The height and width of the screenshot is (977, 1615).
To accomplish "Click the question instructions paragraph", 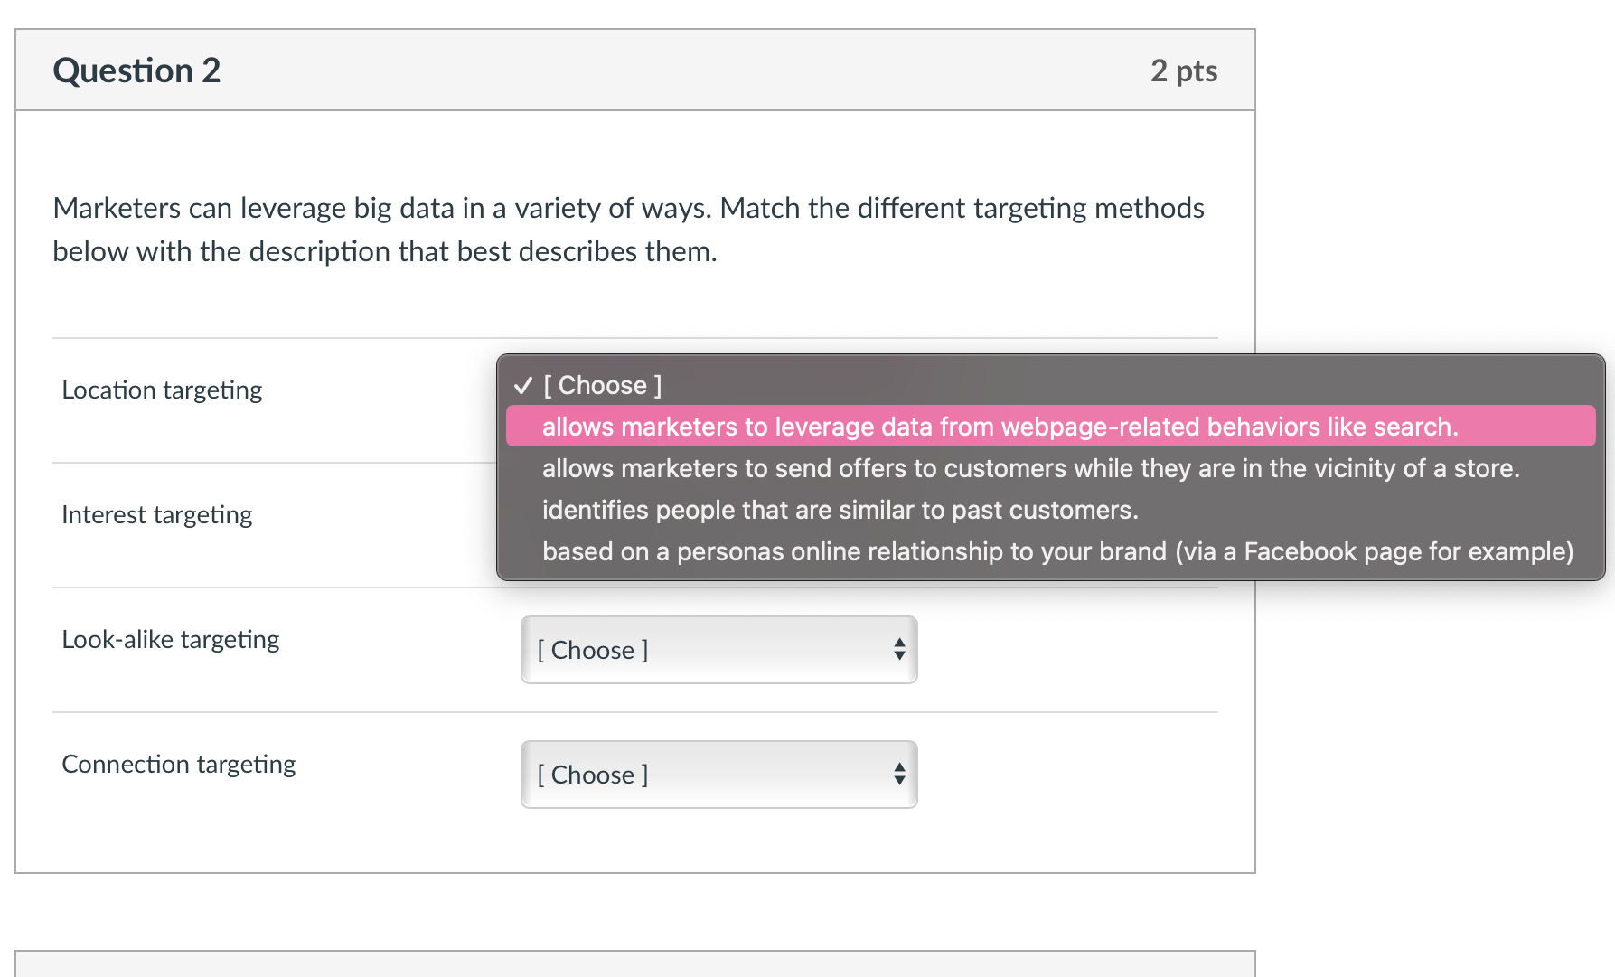I will point(627,229).
